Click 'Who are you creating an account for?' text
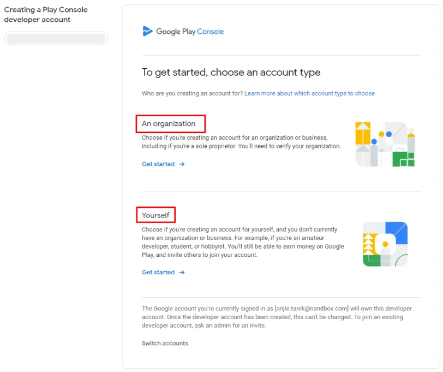 [x=193, y=93]
